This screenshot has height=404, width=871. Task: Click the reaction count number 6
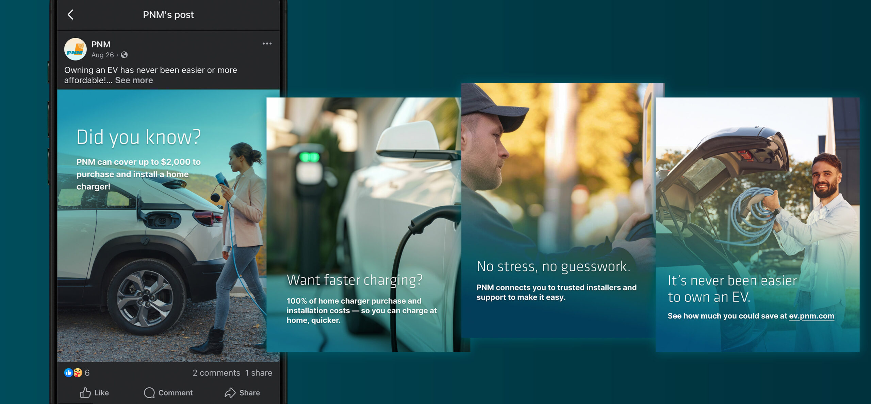87,373
